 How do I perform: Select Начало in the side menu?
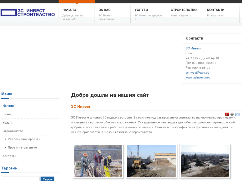pos(8,106)
